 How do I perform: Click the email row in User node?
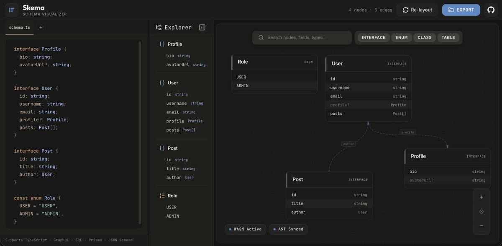(368, 96)
